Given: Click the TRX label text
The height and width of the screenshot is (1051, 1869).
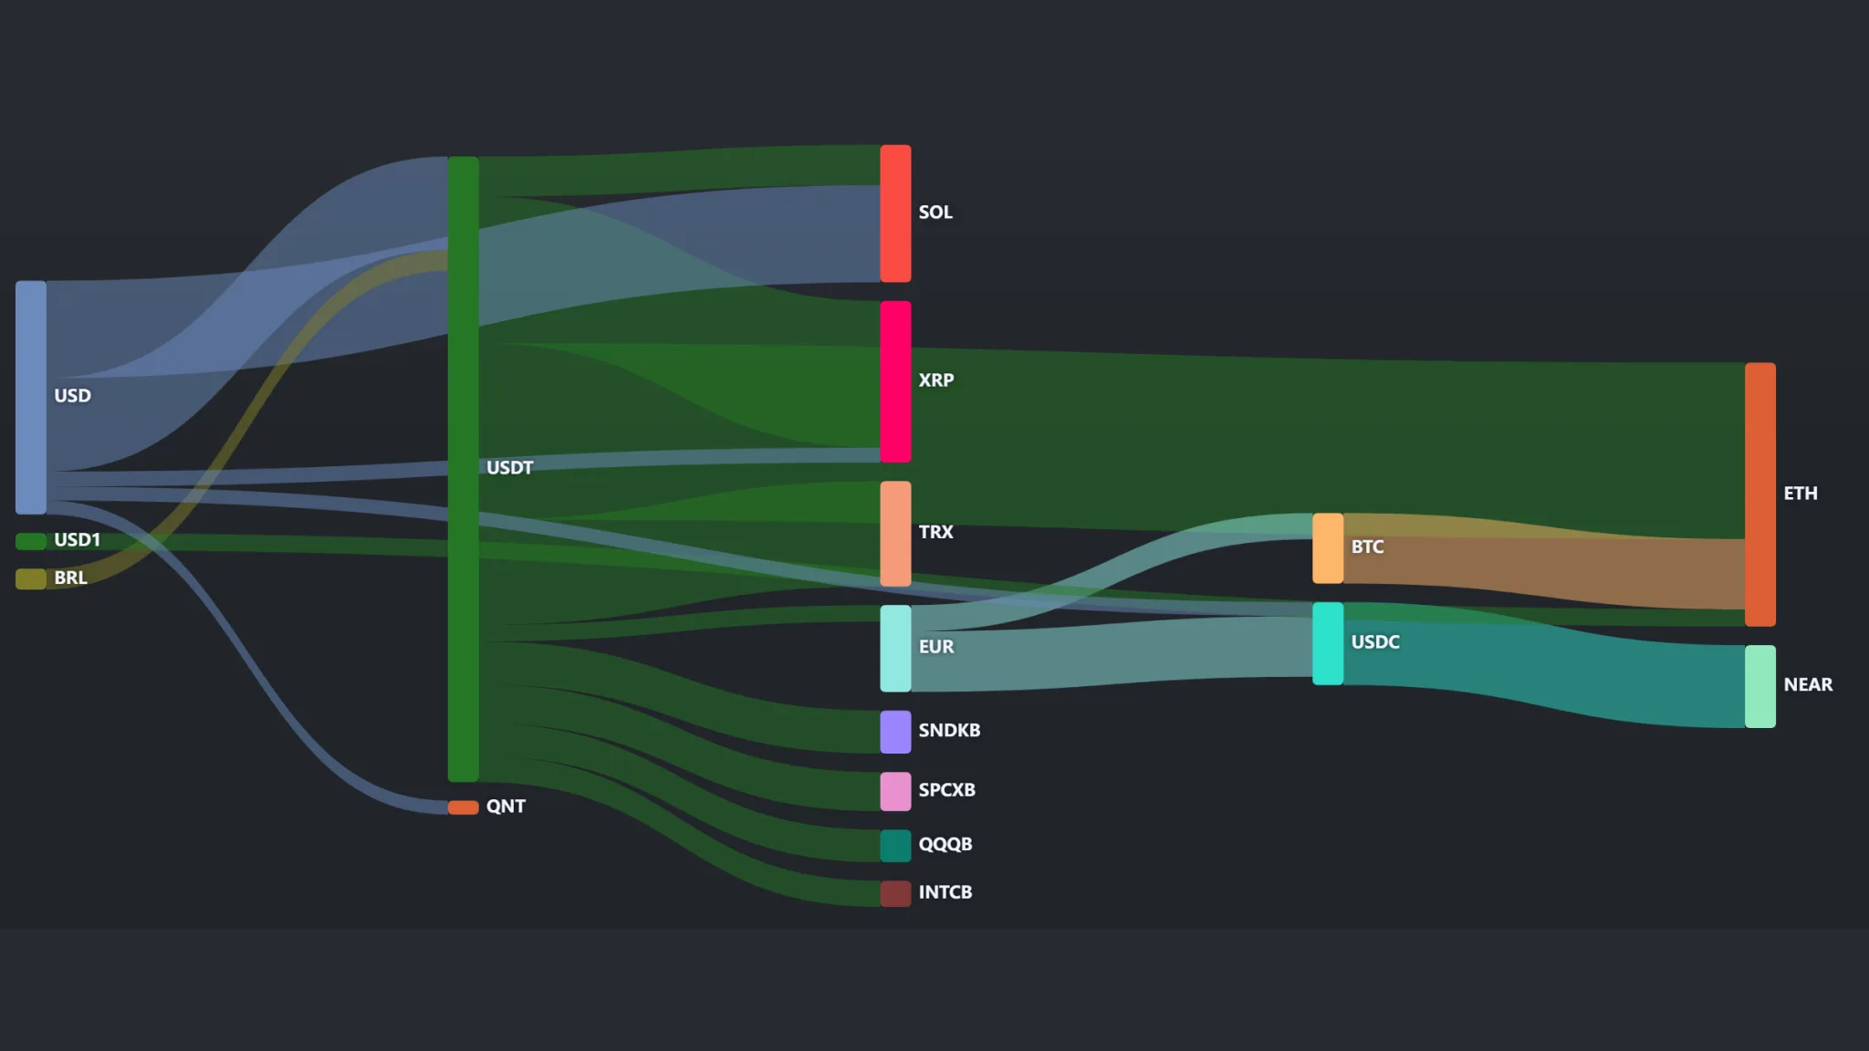Looking at the screenshot, I should click(x=935, y=532).
